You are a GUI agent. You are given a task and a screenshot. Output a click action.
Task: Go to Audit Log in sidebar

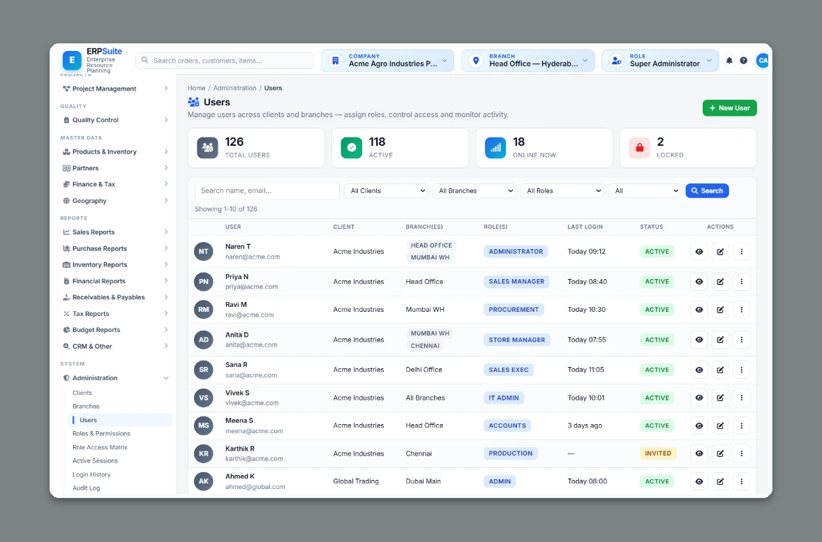(x=86, y=488)
